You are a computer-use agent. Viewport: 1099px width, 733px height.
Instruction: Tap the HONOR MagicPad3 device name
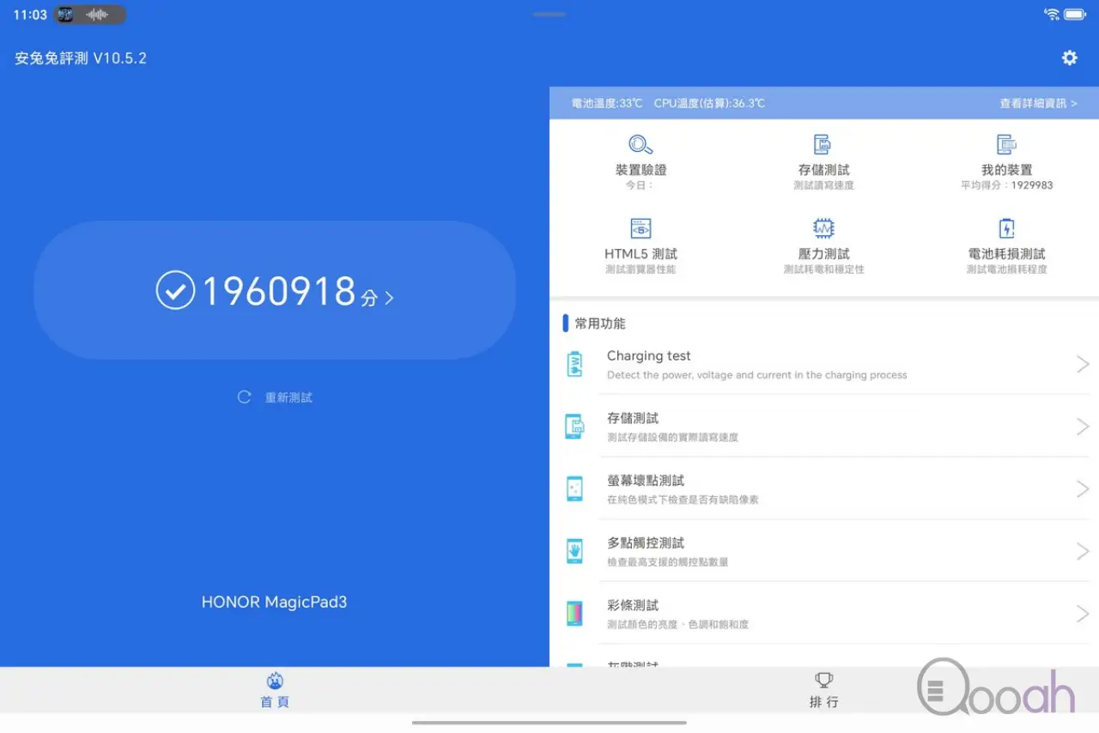pyautogui.click(x=274, y=602)
